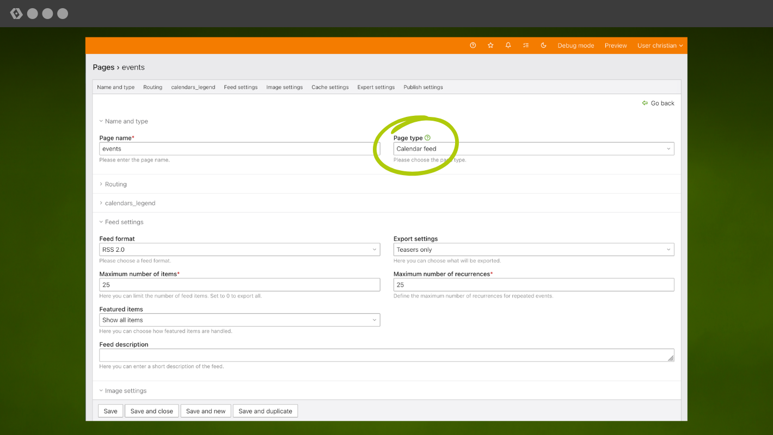The image size is (773, 435).
Task: Open notifications bell icon
Action: (x=508, y=46)
